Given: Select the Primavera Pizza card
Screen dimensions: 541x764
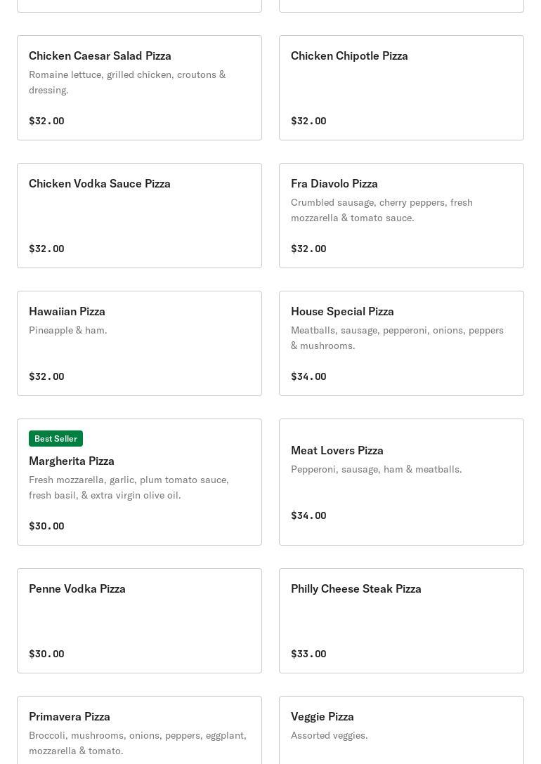Looking at the screenshot, I should (139, 730).
